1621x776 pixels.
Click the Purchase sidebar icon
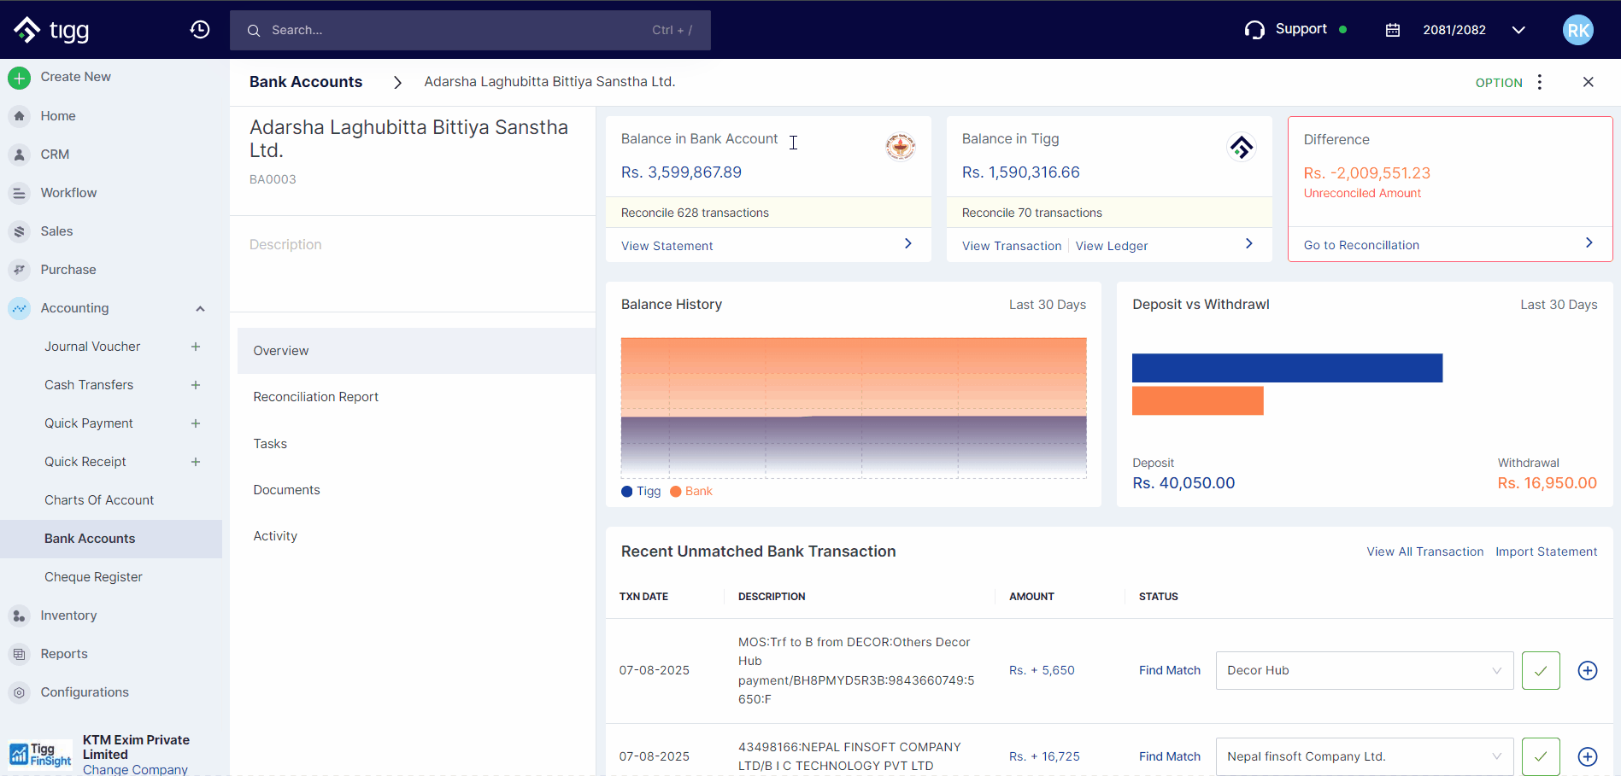pos(19,270)
